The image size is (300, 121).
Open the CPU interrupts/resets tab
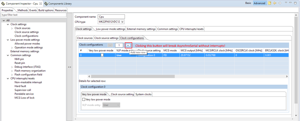coord(192,29)
